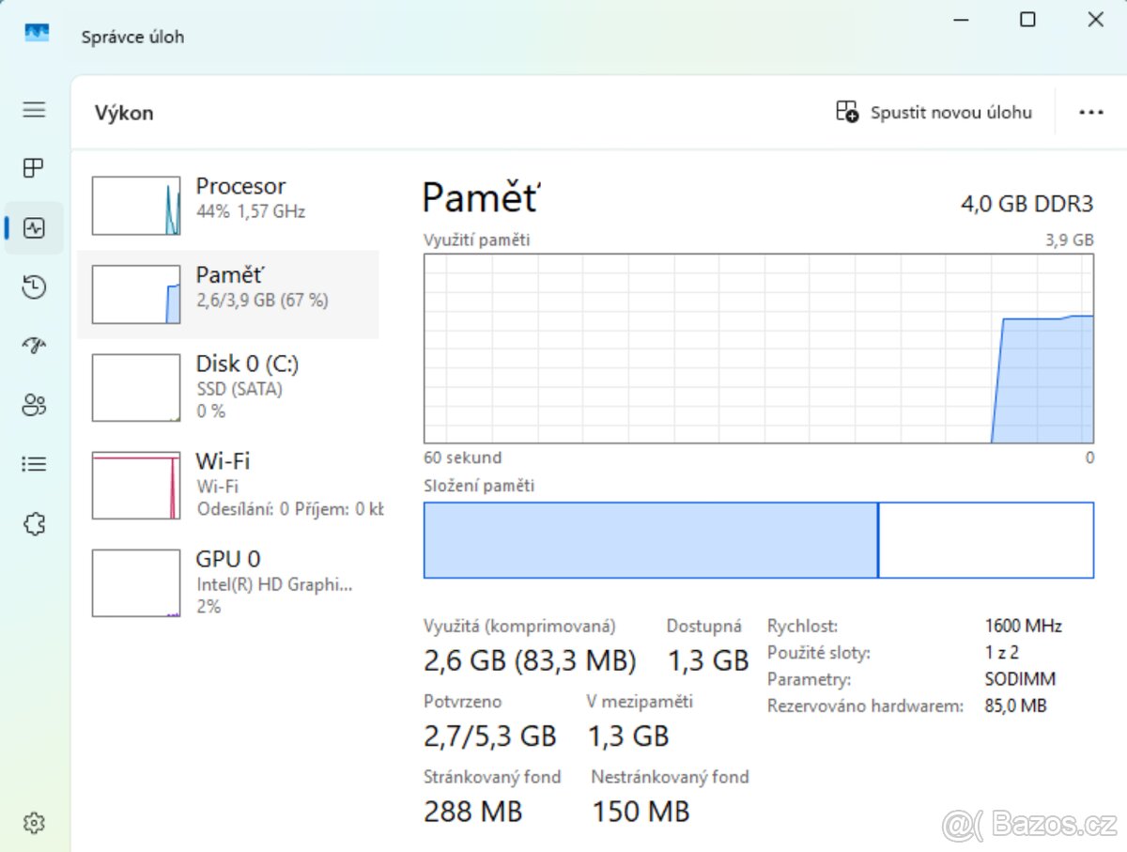
Task: Open the three-dot more options menu
Action: (1090, 113)
